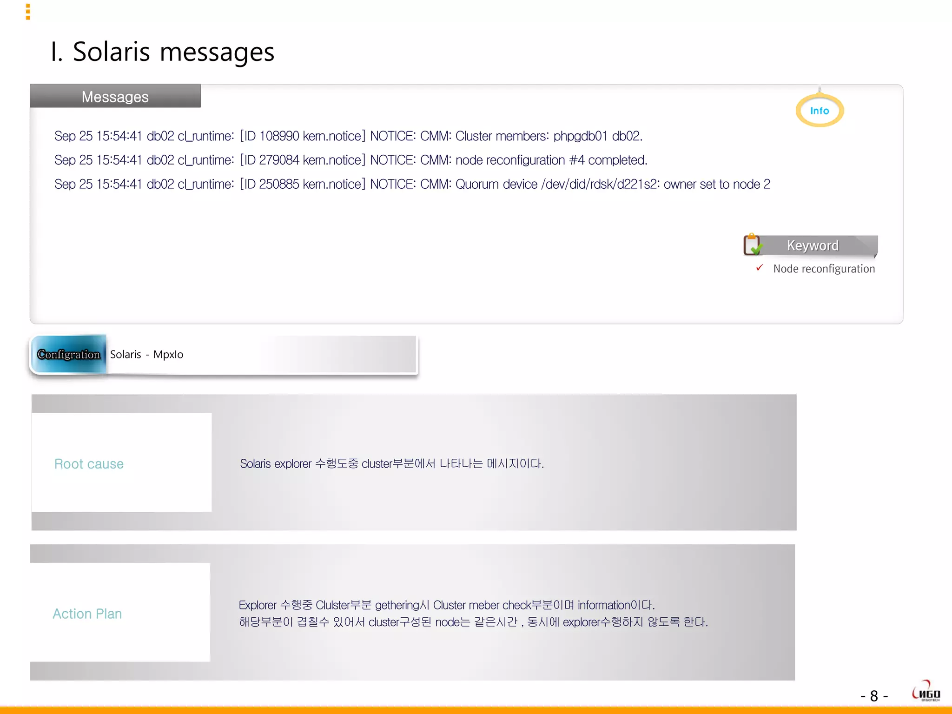Click the orange Info badge icon
Screen dimensions: 952x714
click(x=820, y=110)
